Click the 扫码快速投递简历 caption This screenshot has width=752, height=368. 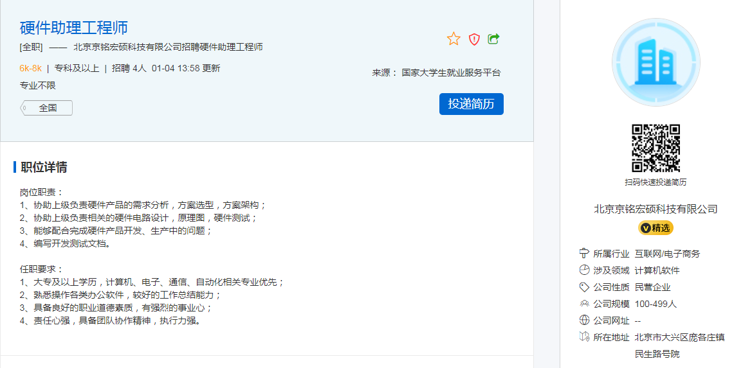coord(656,182)
